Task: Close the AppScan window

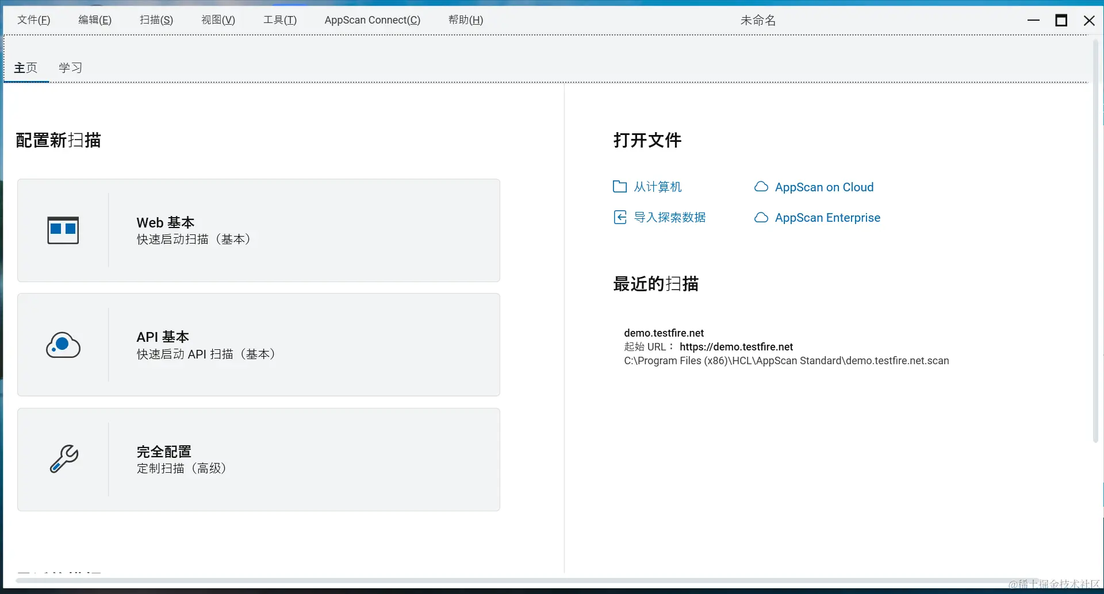Action: tap(1089, 20)
